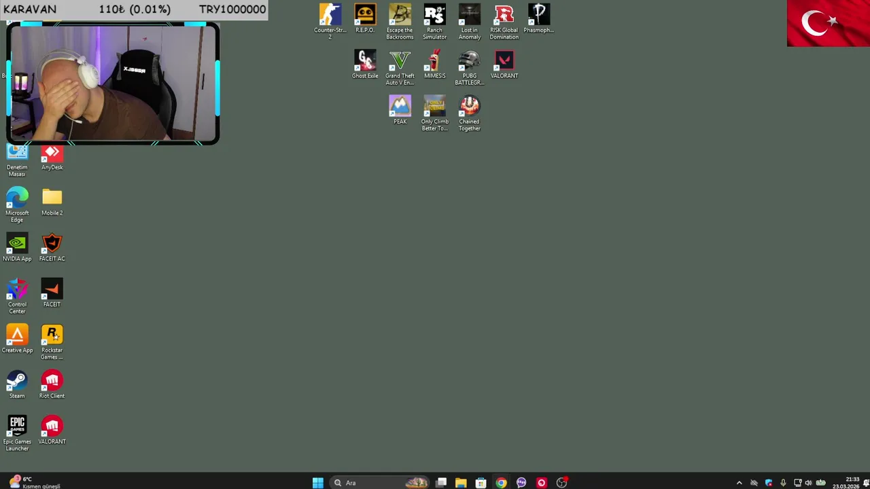The width and height of the screenshot is (870, 489).
Task: Open the purple chat app in taskbar
Action: coord(521,483)
